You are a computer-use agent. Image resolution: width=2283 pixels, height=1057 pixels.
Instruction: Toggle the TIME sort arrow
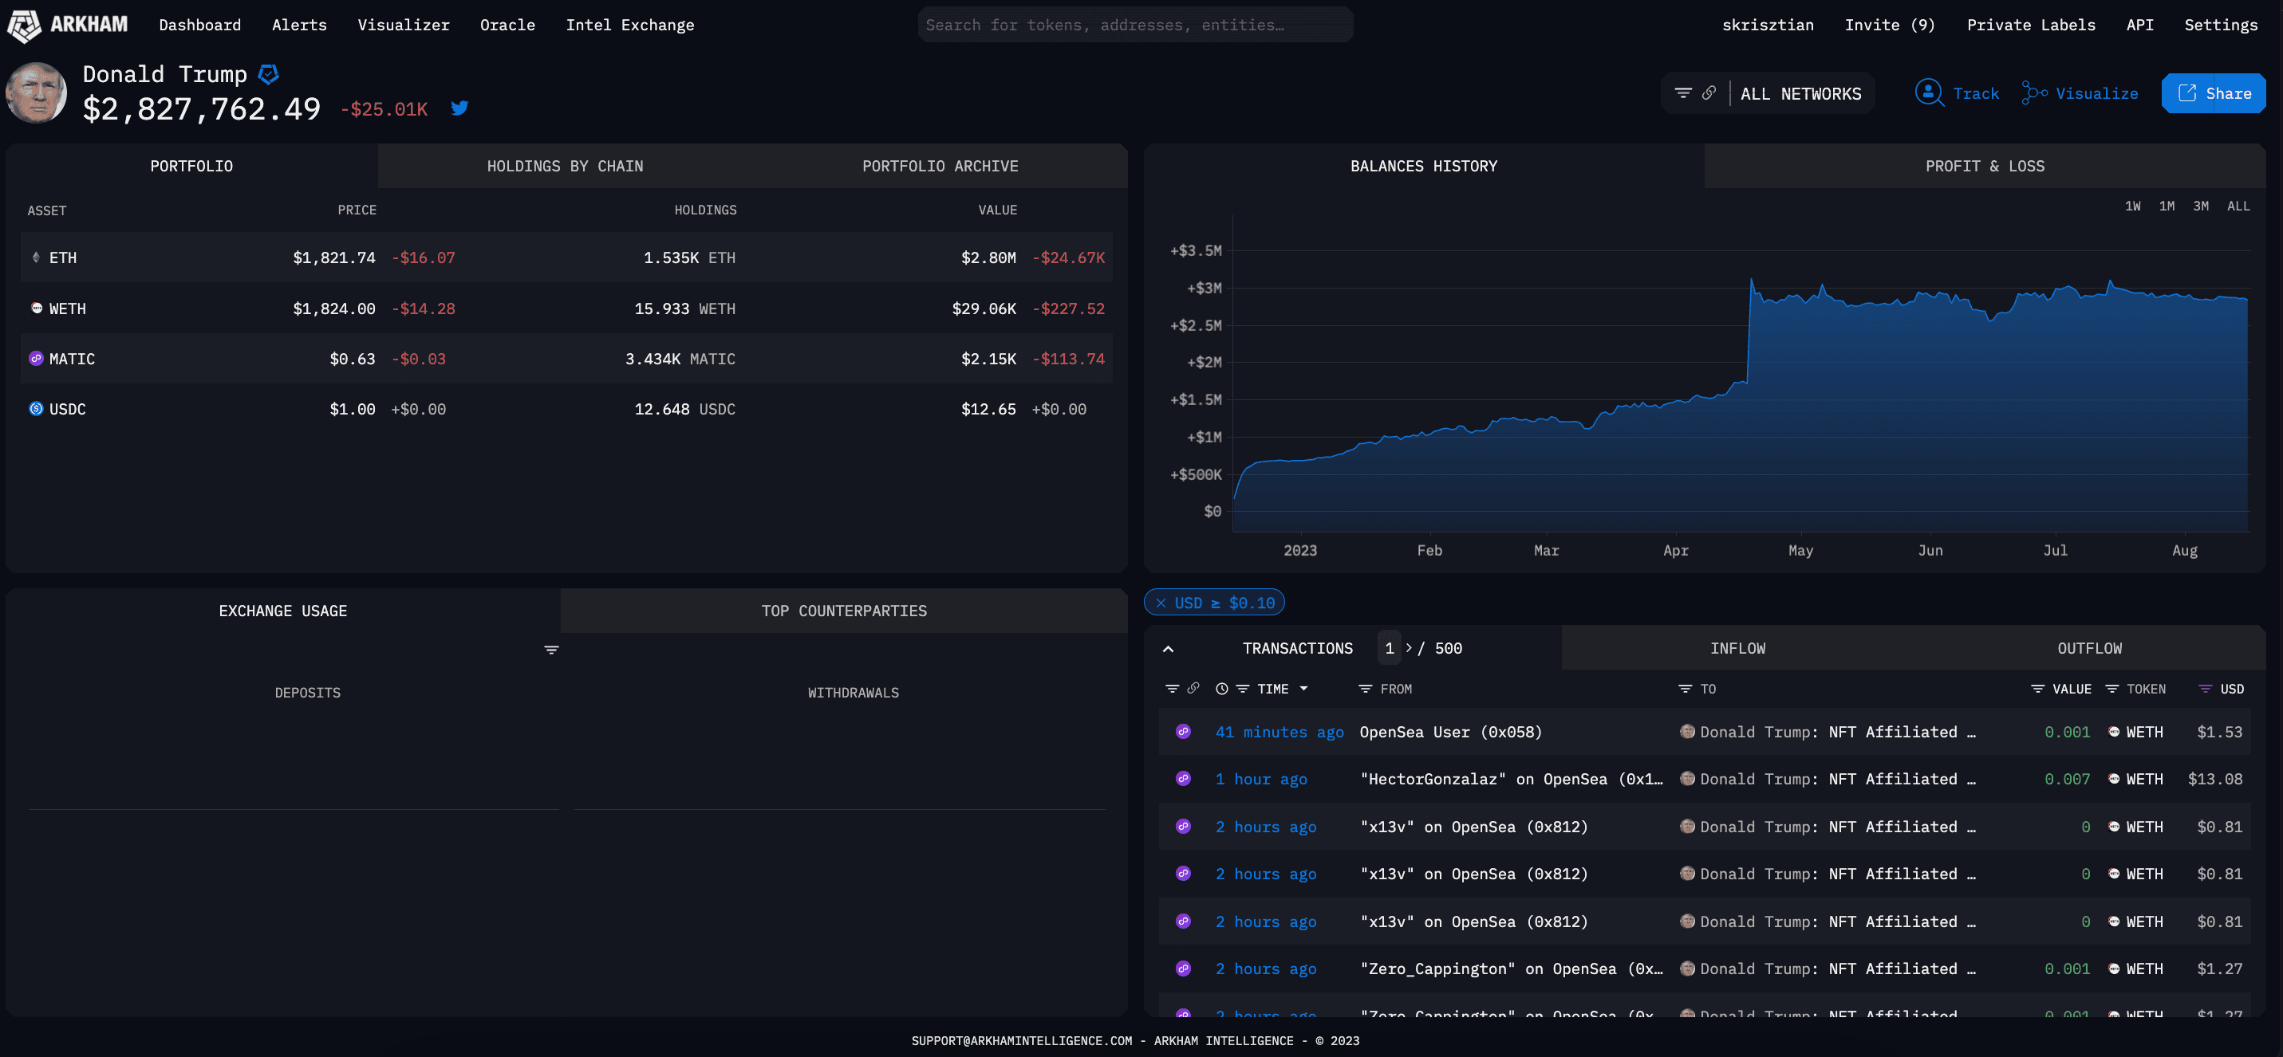coord(1303,689)
